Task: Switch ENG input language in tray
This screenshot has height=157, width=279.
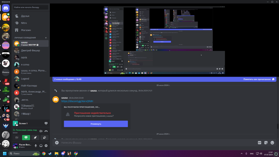Action: [252, 154]
